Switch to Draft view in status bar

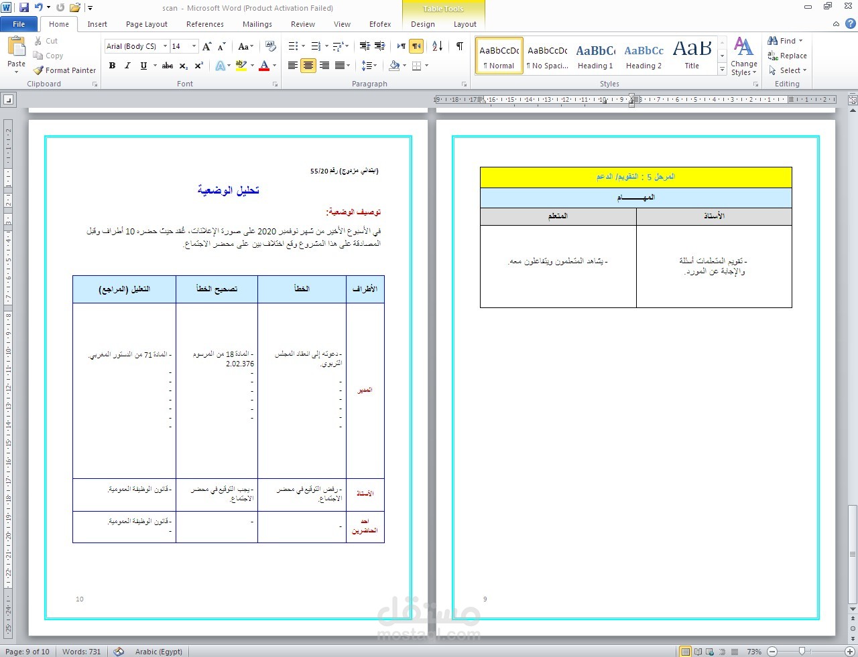click(x=735, y=652)
